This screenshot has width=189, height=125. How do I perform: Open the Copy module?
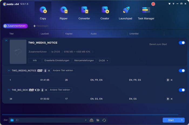43,13
